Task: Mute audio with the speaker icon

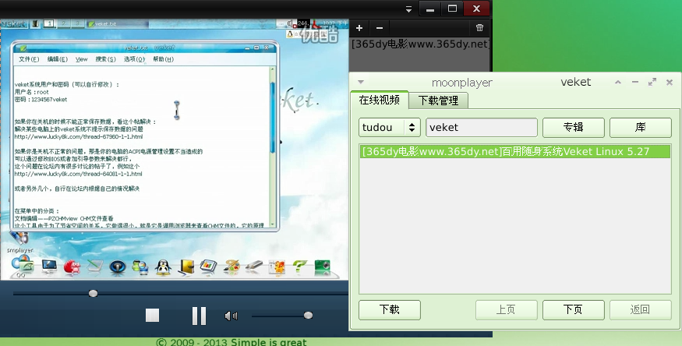Action: [x=231, y=316]
